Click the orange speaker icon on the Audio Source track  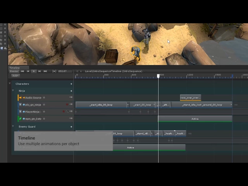click(x=20, y=98)
